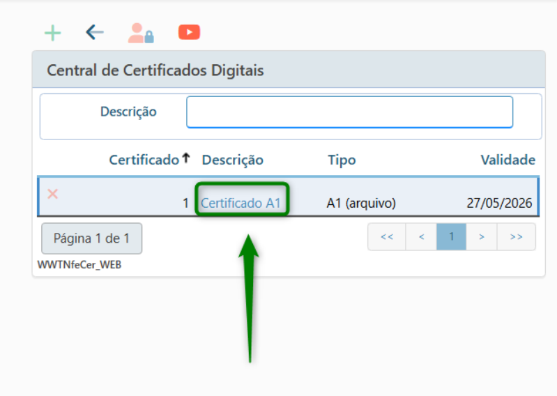The height and width of the screenshot is (396, 557).
Task: Click the 27/05/2026 validity date cell
Action: click(499, 203)
